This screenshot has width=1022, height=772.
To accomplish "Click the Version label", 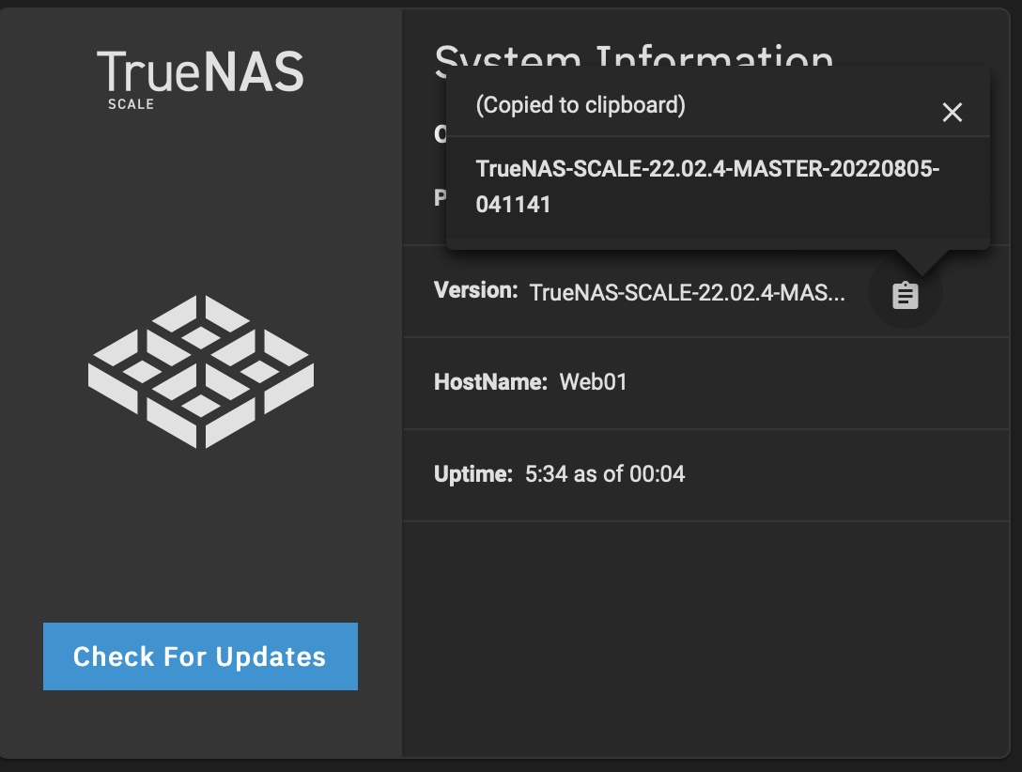I will click(x=476, y=290).
